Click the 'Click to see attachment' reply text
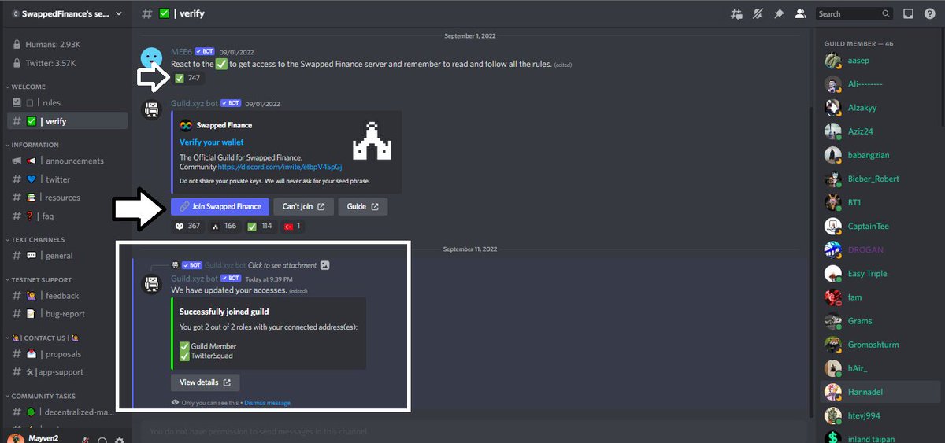 pyautogui.click(x=283, y=265)
